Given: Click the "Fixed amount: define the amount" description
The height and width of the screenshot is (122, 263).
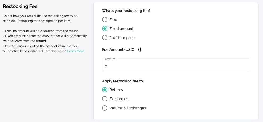Looking at the screenshot, I should click(x=45, y=38).
